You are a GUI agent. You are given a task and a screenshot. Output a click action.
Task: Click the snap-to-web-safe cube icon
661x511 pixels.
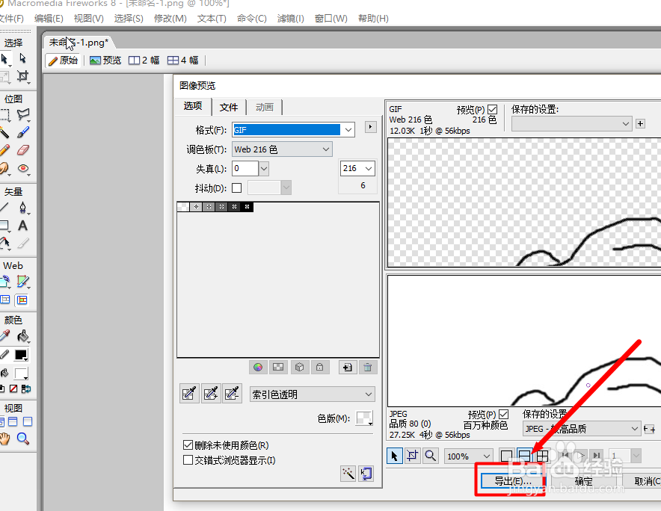(299, 367)
